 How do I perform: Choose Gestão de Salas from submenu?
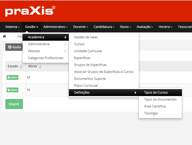(86, 37)
